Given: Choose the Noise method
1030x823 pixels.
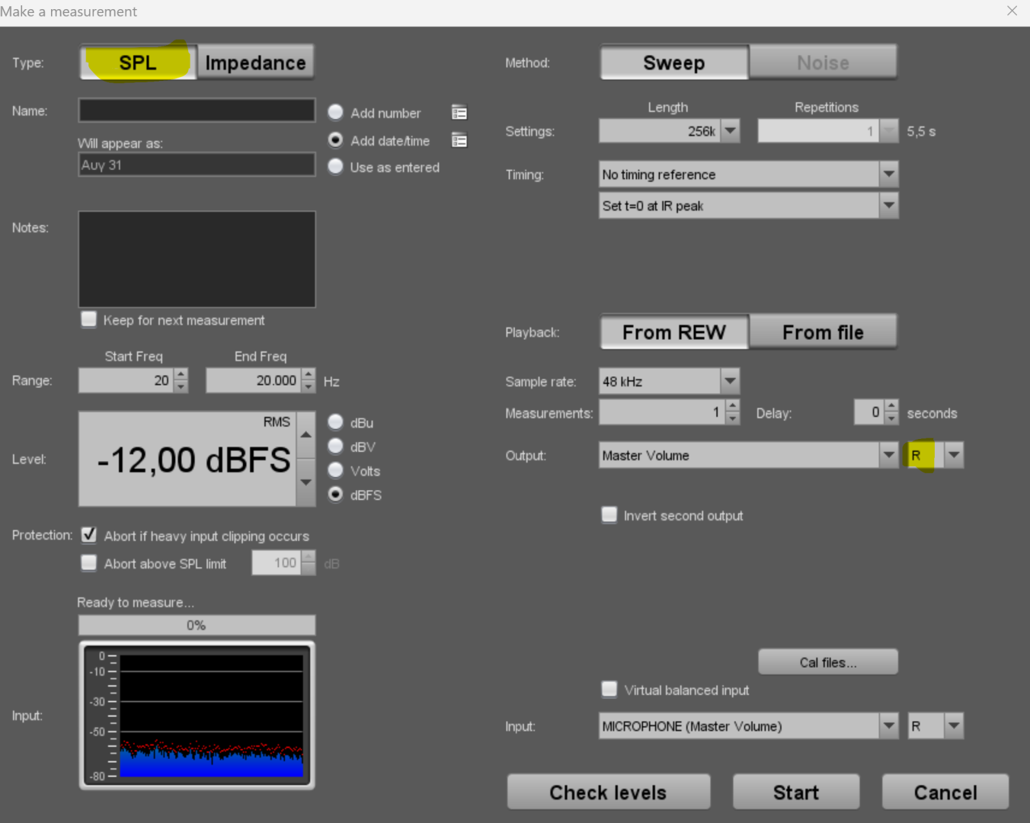Looking at the screenshot, I should pyautogui.click(x=823, y=62).
